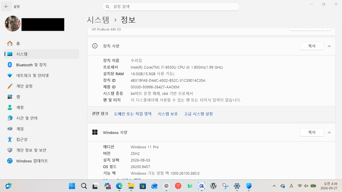Copy the Windows 사양 details

[x=312, y=132]
